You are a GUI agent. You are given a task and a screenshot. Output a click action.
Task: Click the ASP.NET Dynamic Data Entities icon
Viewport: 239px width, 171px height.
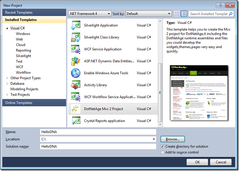(75, 61)
